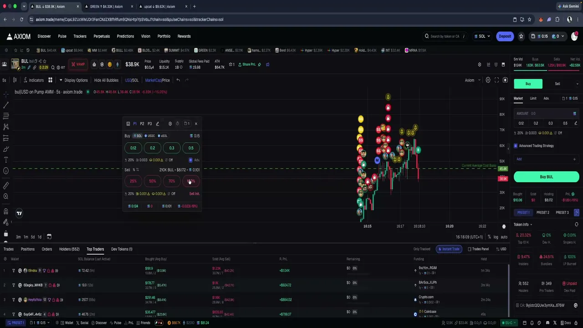Toggle MarketCap/Price chart mode
Viewport: 583px width, 328px height.
[157, 80]
